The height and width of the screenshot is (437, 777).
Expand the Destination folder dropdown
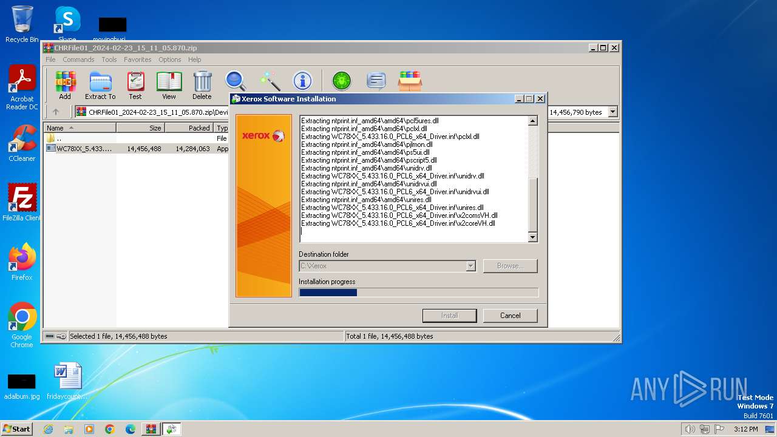click(x=470, y=266)
